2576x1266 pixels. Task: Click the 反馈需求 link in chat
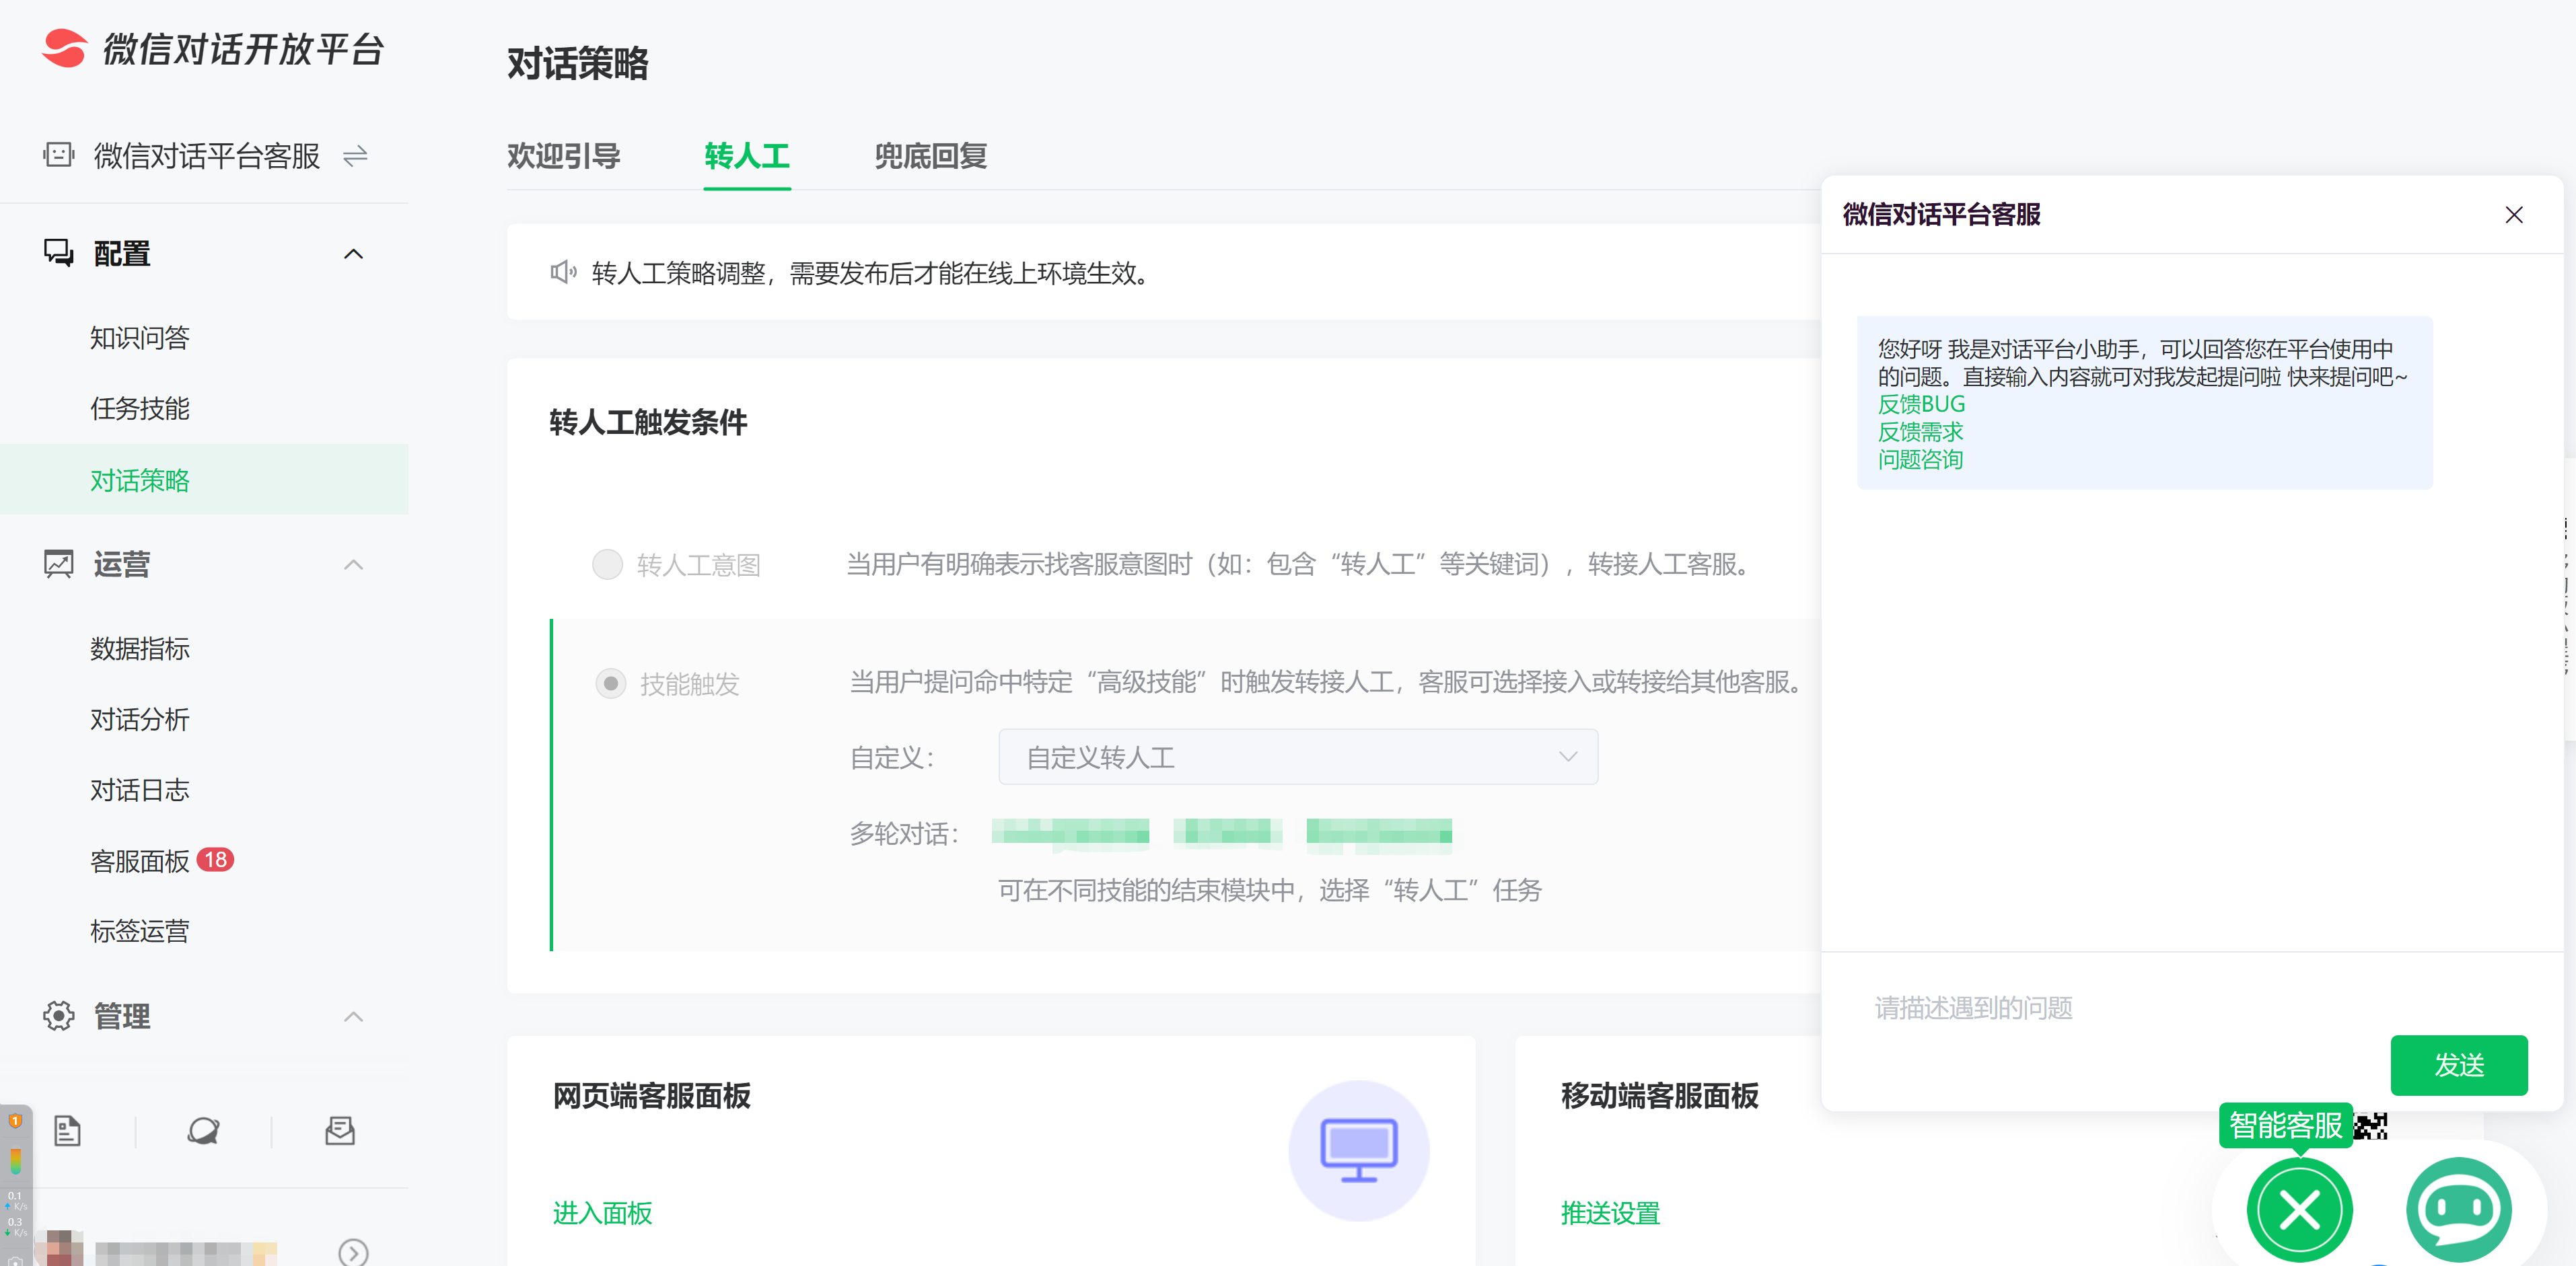1920,432
